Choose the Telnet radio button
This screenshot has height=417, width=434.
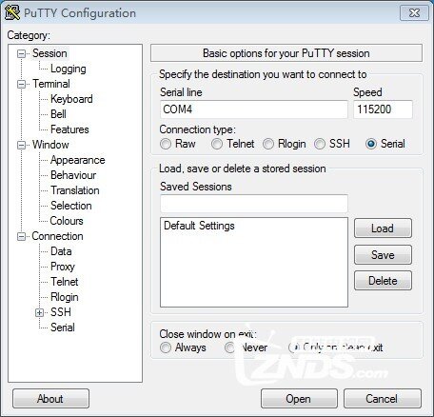click(217, 144)
